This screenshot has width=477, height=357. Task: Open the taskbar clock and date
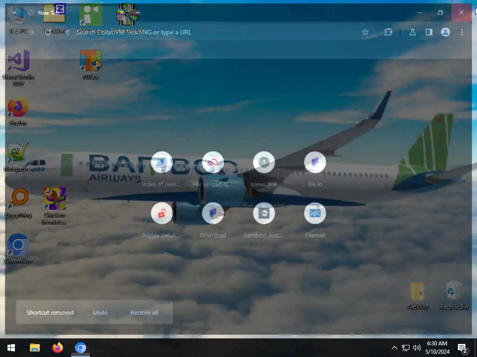point(437,348)
